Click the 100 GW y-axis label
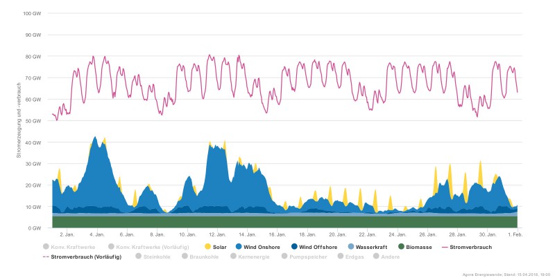This screenshot has height=278, width=555. pyautogui.click(x=32, y=14)
